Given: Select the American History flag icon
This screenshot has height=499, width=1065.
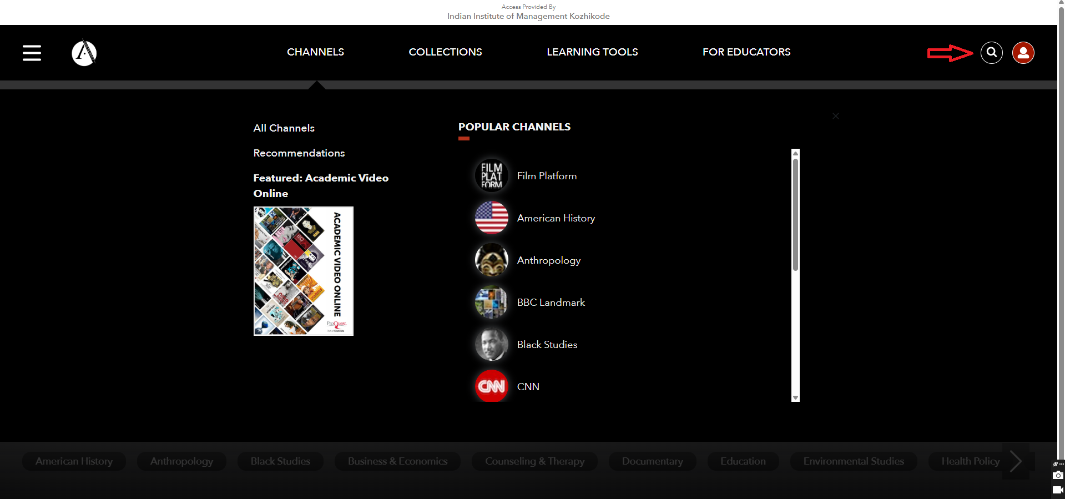Looking at the screenshot, I should pyautogui.click(x=491, y=218).
